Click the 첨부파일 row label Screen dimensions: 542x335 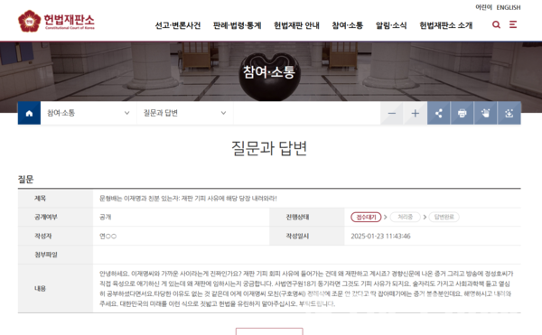pos(46,255)
